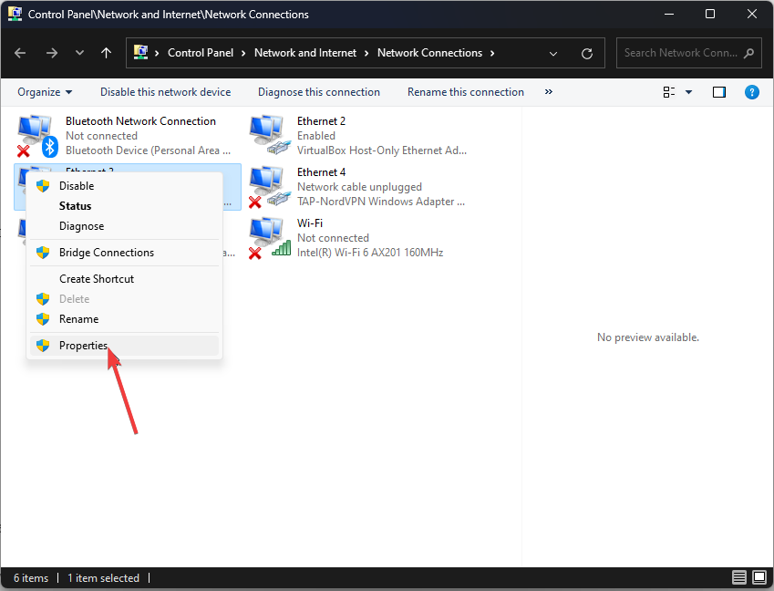The image size is (774, 591).
Task: Click Ethernet 2 connection name
Action: (x=321, y=121)
